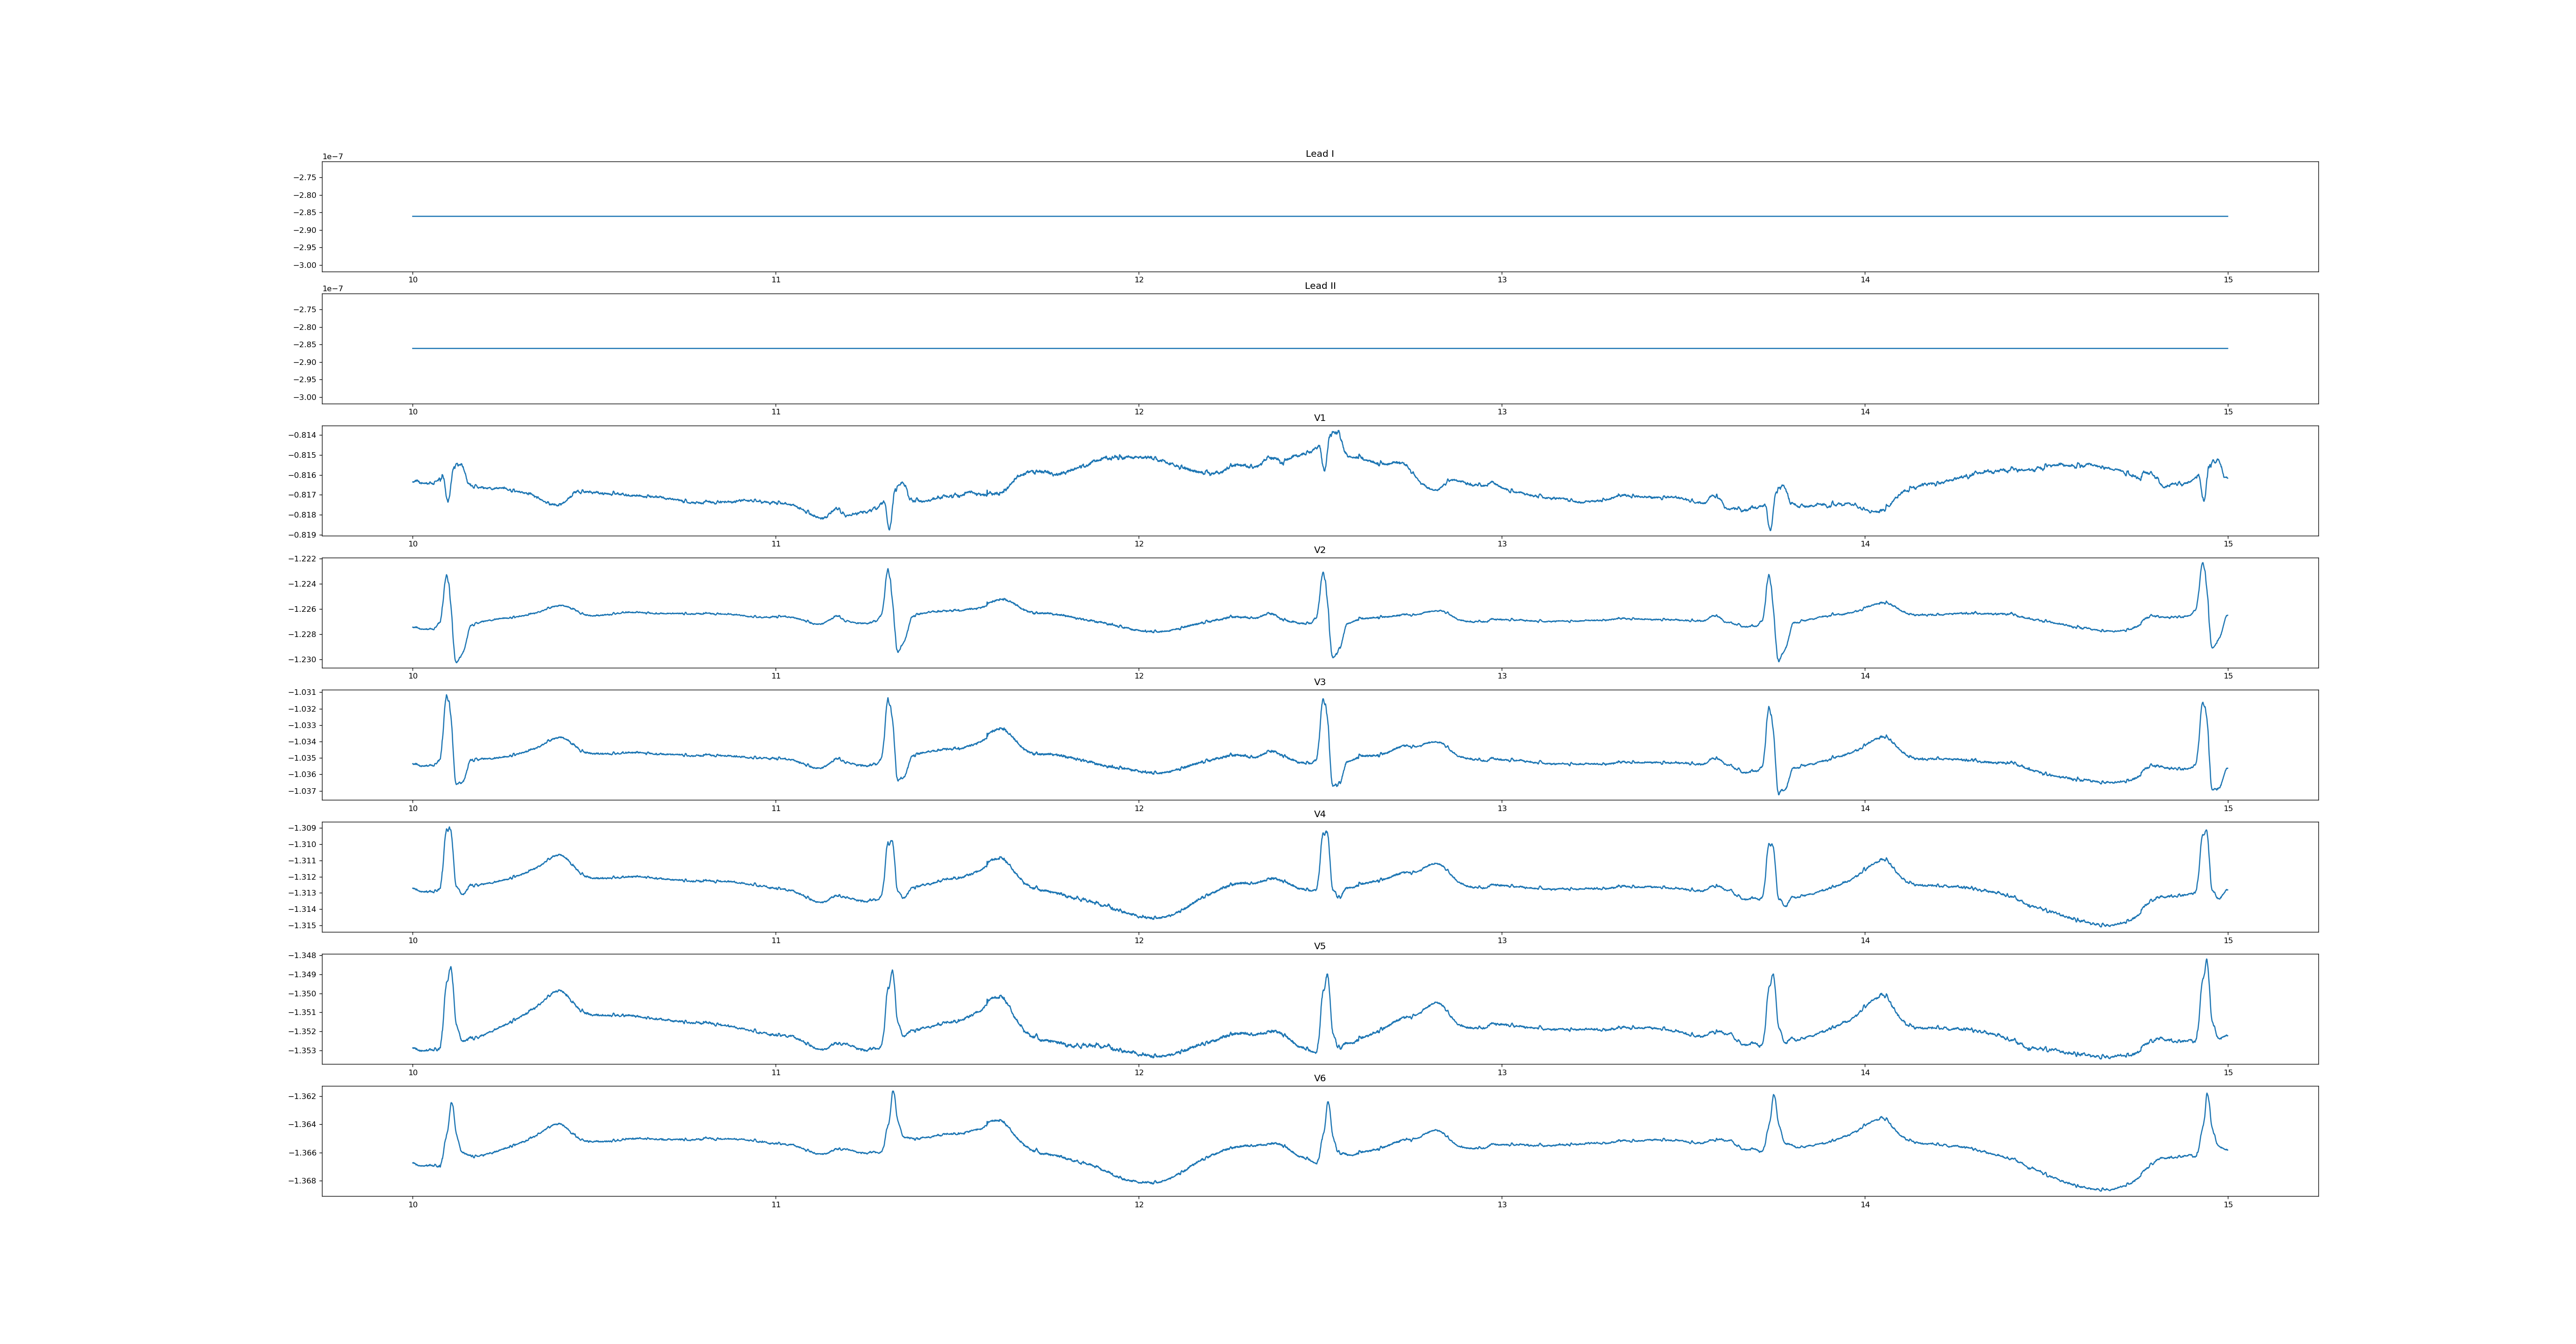The width and height of the screenshot is (2576, 1344).
Task: Click the −1.368 y-axis tick of V6
Action: 302,1181
